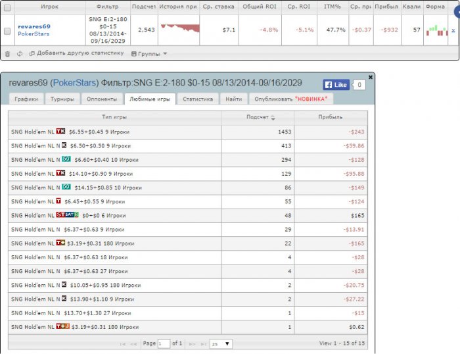
Task: Click the Общий ROI column header
Action: pyautogui.click(x=260, y=7)
